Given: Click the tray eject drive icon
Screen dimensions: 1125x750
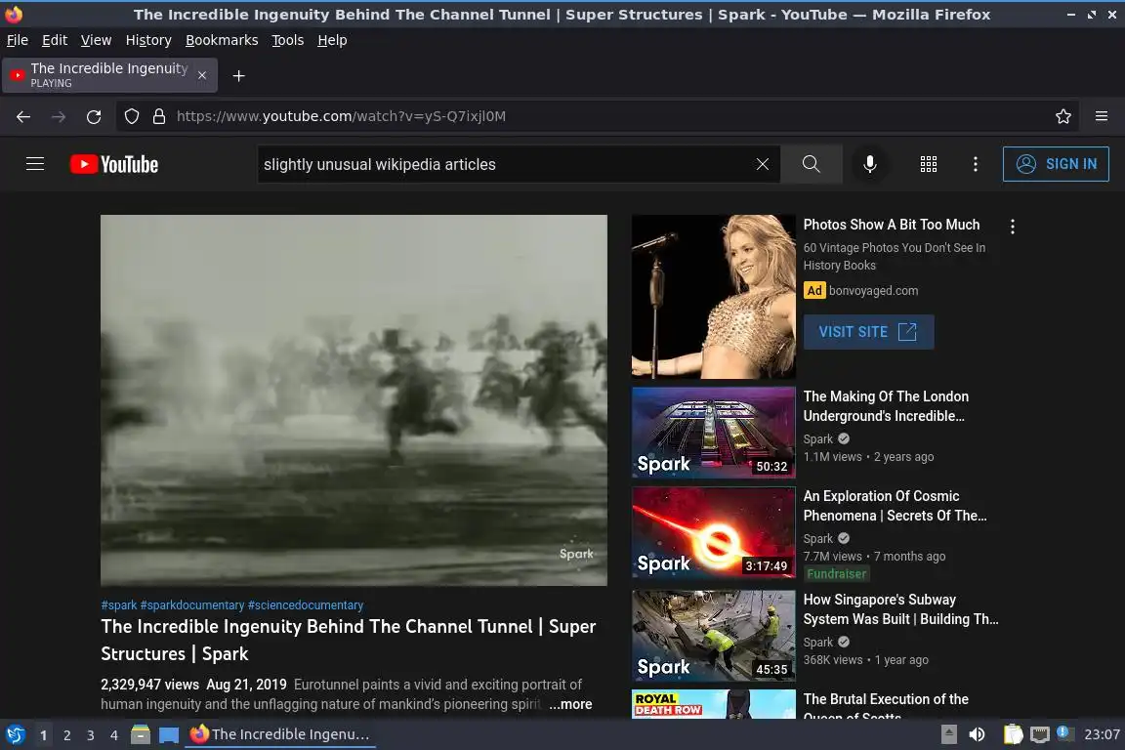Looking at the screenshot, I should 948,734.
